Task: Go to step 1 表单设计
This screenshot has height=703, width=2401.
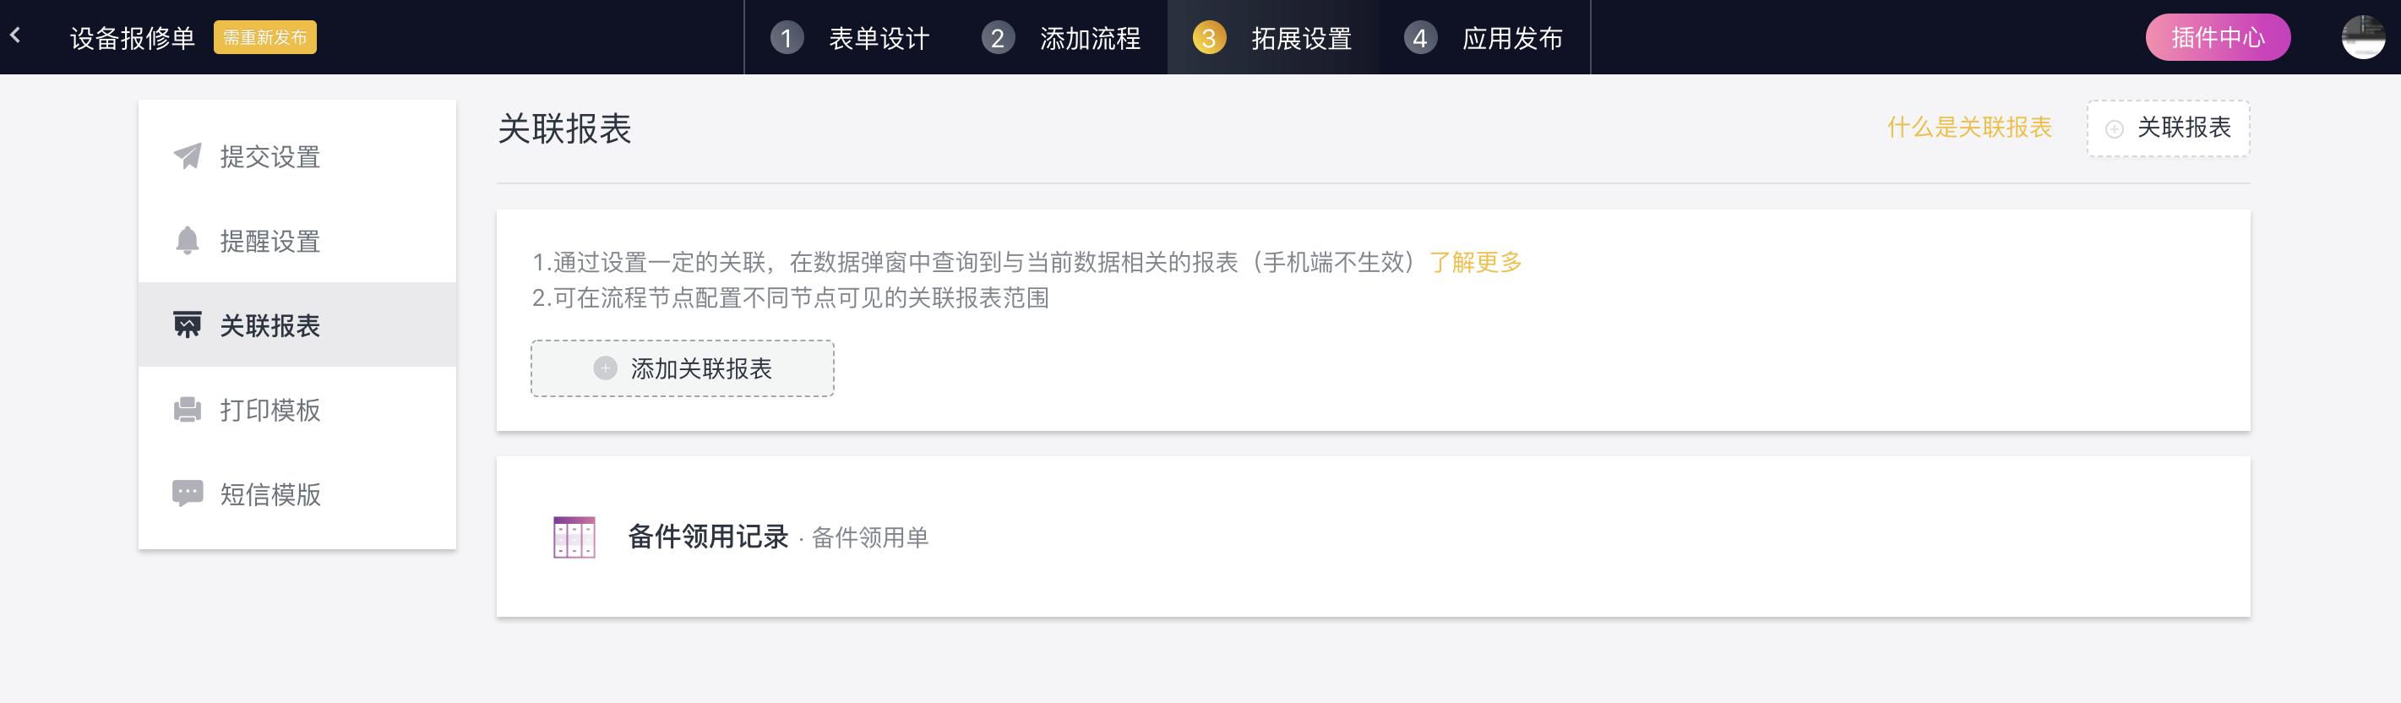Action: coord(850,38)
